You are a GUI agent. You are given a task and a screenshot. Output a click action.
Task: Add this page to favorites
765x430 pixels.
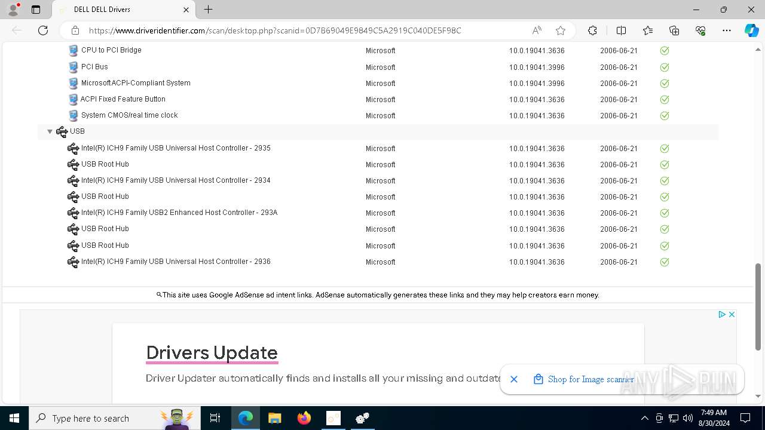[x=561, y=30]
